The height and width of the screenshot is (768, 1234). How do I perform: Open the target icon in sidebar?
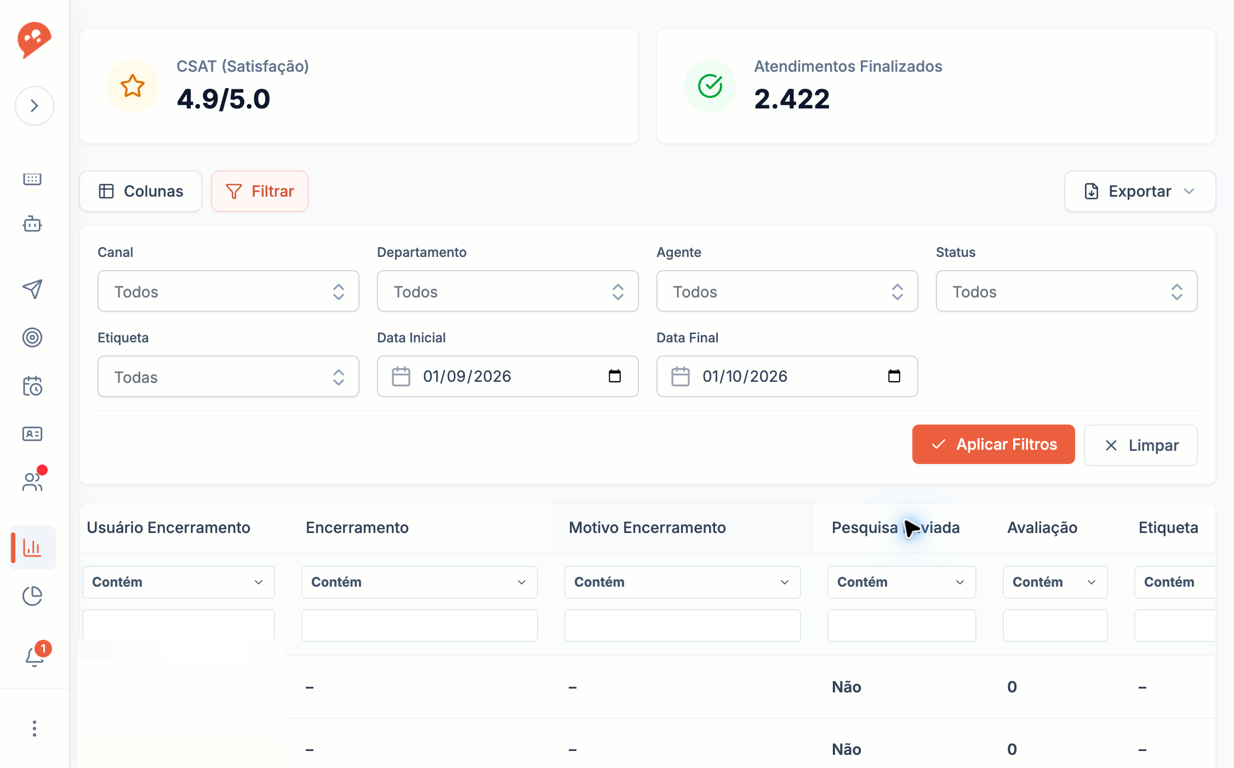click(32, 337)
